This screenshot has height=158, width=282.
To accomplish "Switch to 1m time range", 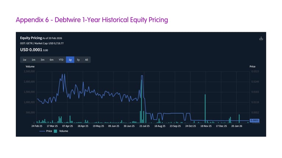I will coord(33,60).
